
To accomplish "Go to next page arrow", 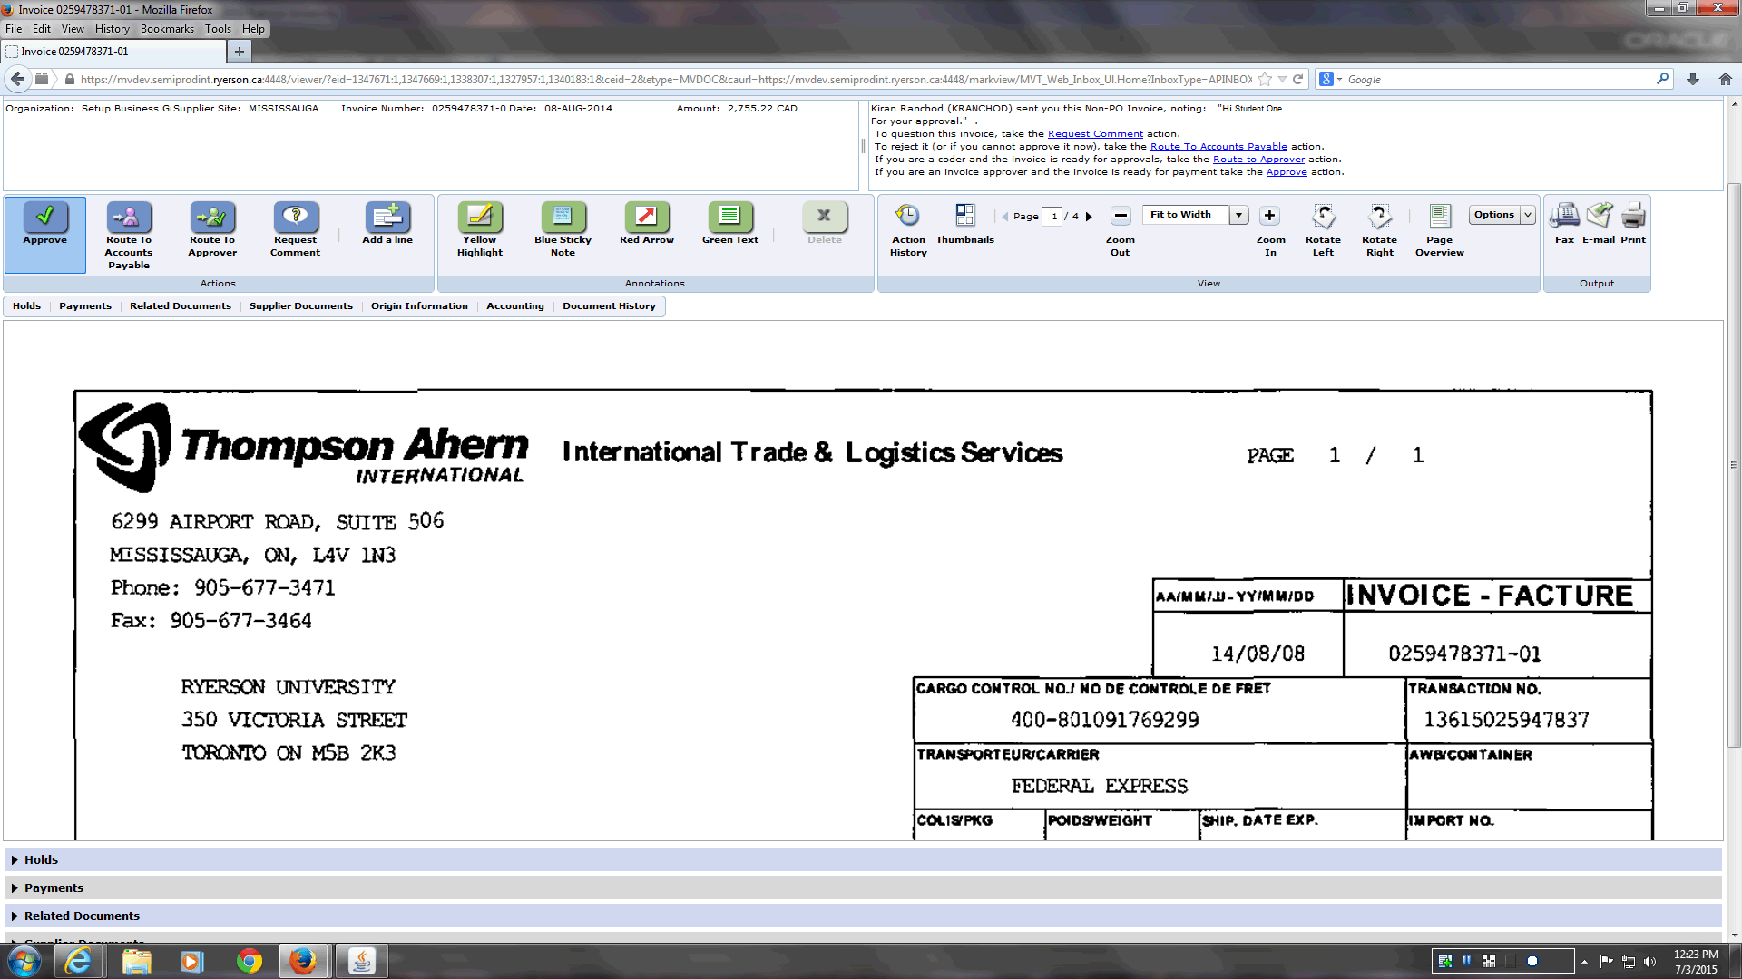I will [1089, 217].
